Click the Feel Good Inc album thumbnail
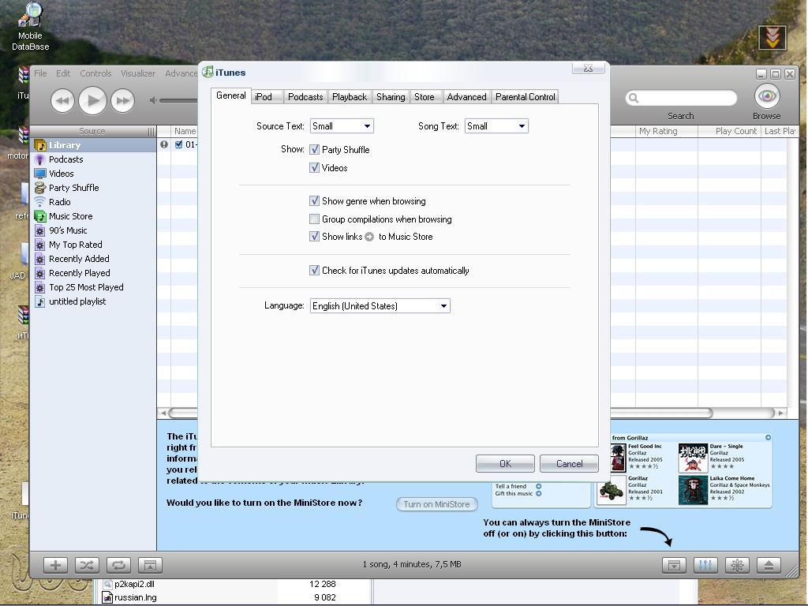Screen dimensions: 808x606 click(618, 458)
